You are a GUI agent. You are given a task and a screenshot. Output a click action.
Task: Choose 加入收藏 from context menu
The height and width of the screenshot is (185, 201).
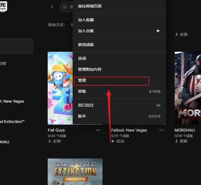(119, 20)
